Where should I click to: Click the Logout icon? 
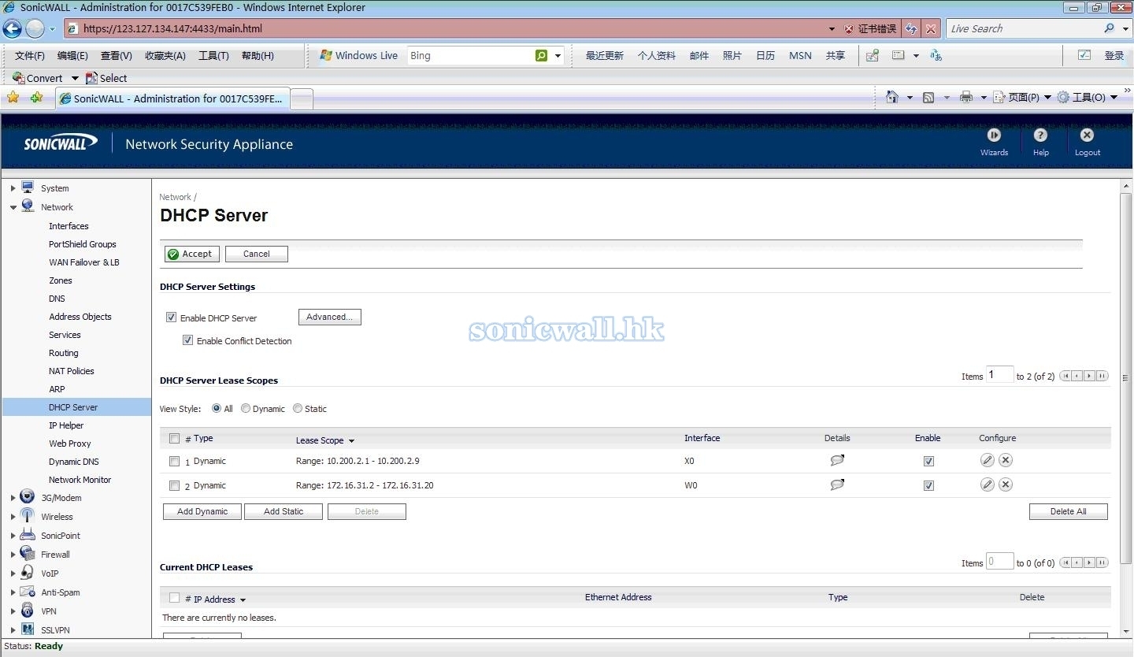(x=1087, y=135)
